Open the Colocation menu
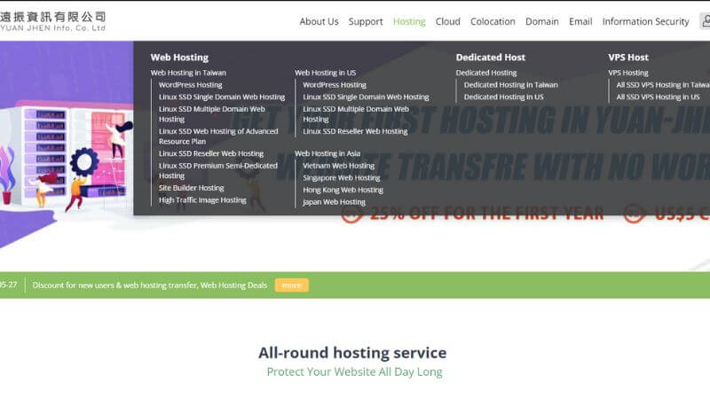This screenshot has width=710, height=399. coord(493,21)
